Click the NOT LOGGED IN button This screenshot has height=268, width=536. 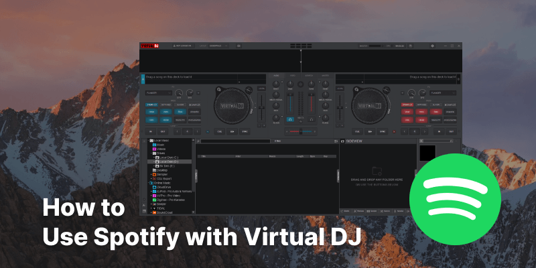tap(183, 46)
